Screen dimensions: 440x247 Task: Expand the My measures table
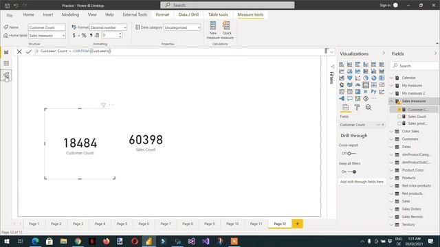click(392, 85)
